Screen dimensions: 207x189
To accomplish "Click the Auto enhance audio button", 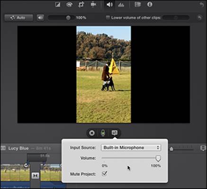I will [18, 18].
